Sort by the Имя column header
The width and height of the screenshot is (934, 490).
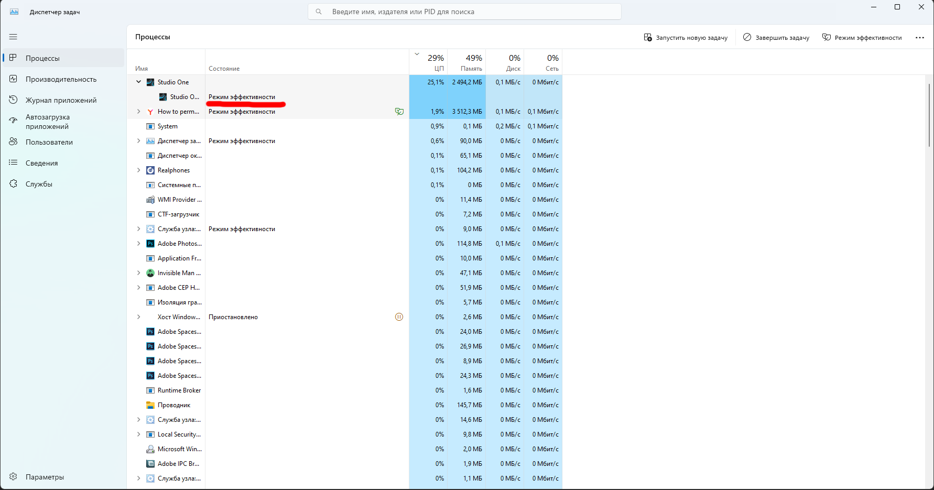coord(166,62)
